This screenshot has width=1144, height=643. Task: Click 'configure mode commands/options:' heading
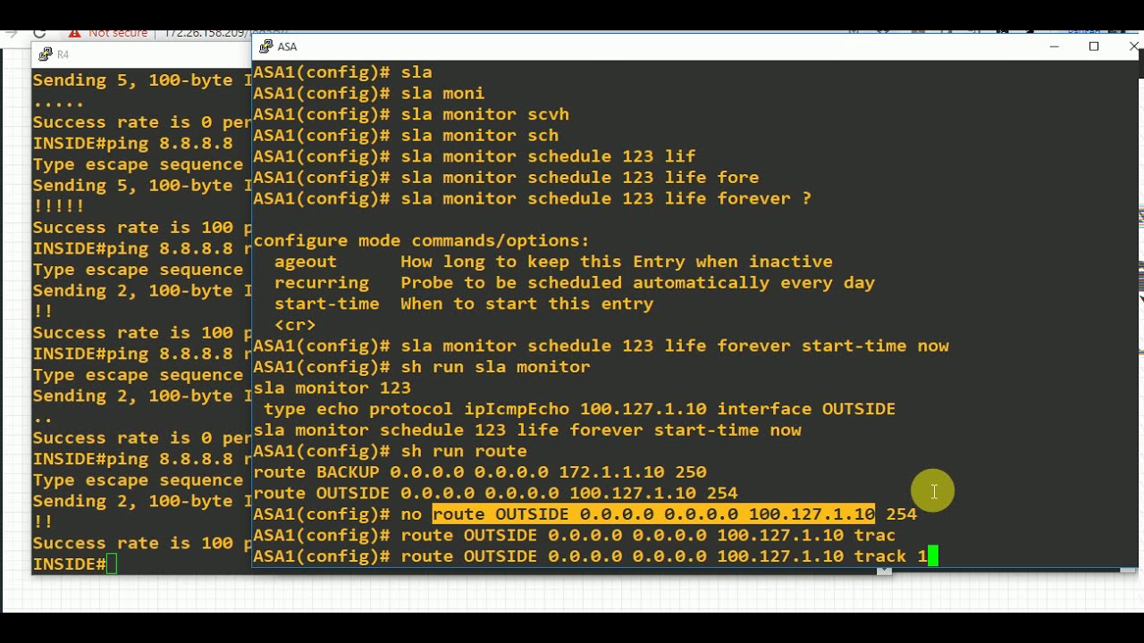coord(421,240)
